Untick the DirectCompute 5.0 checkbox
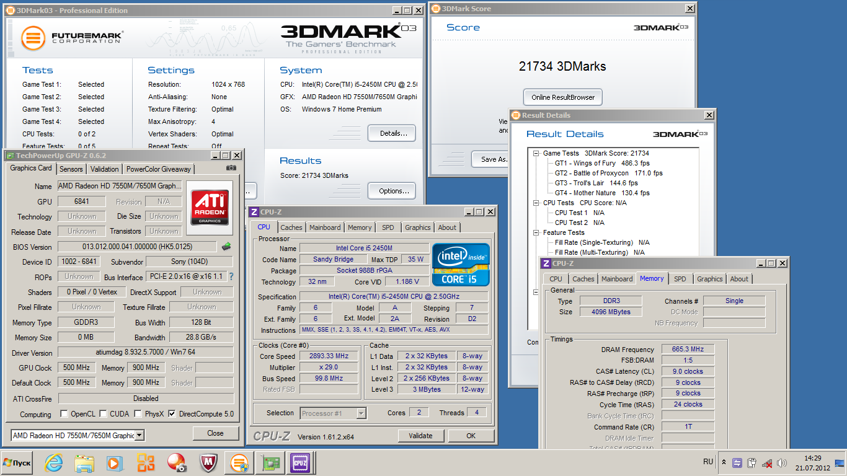 point(172,414)
